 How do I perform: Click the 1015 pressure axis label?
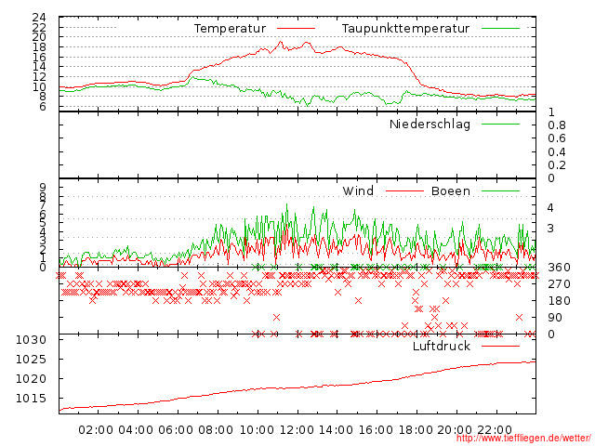(31, 399)
